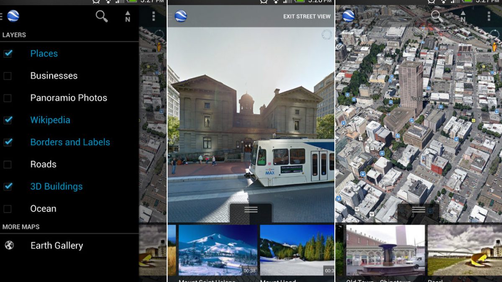This screenshot has width=502, height=282.
Task: Tap the search icon over the 3D map
Action: pos(436,16)
